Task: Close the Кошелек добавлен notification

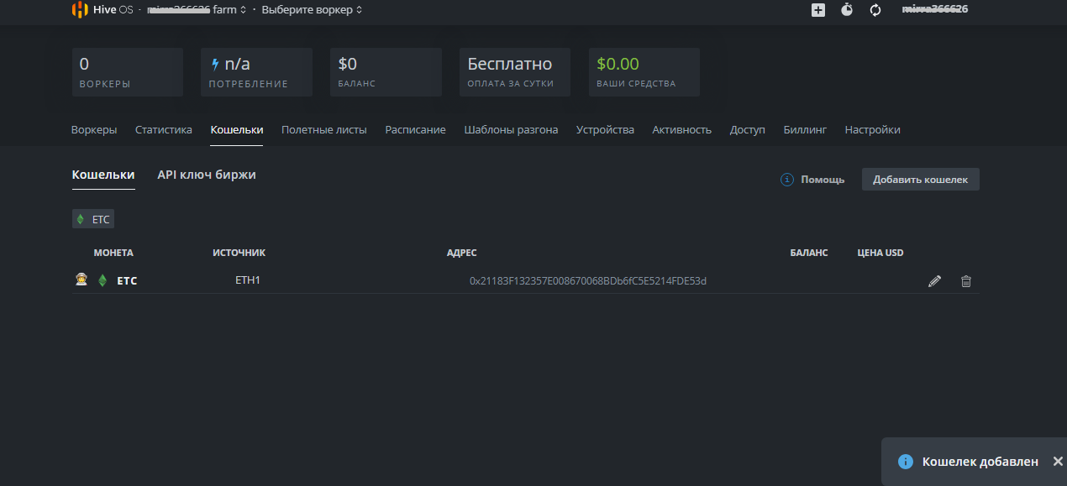Action: [1058, 462]
